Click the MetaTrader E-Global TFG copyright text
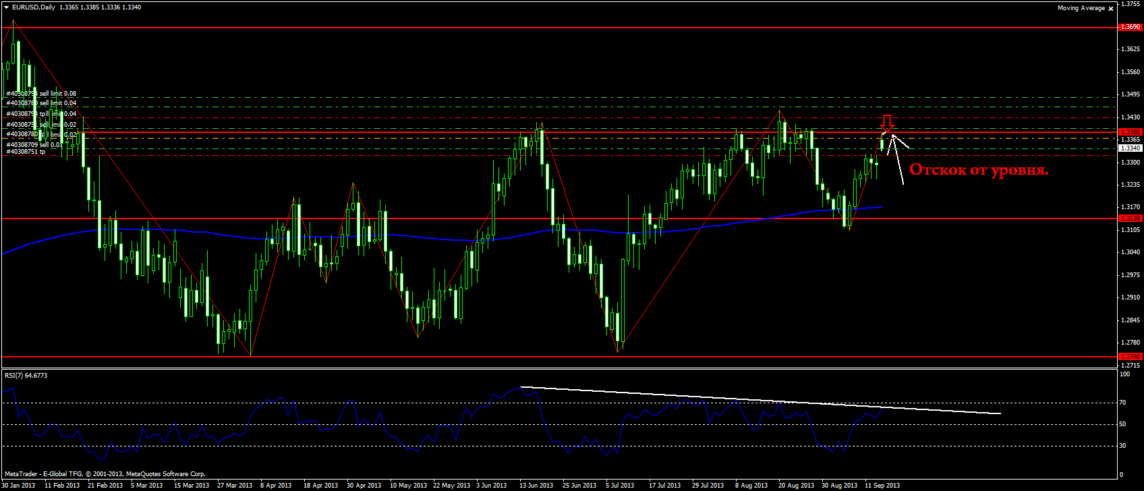 pyautogui.click(x=105, y=474)
